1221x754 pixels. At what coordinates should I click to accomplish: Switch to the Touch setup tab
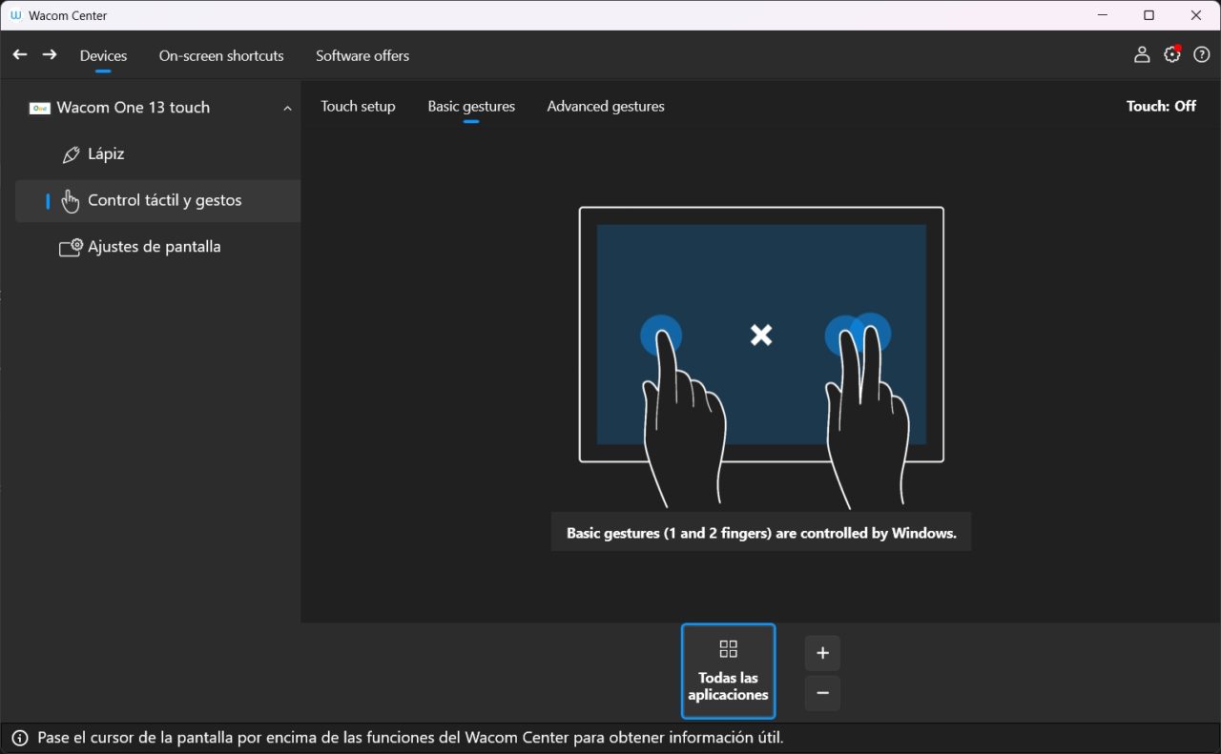pos(358,106)
